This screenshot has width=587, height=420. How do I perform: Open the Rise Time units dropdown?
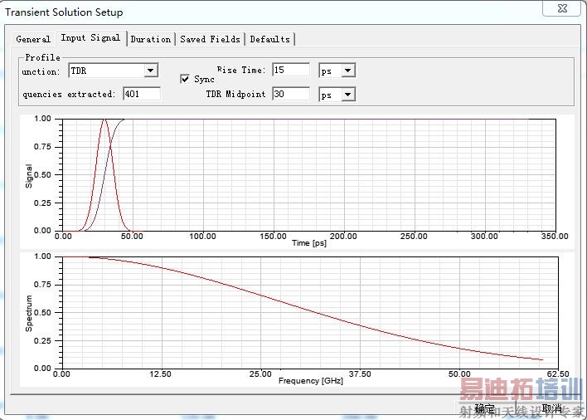click(x=337, y=71)
